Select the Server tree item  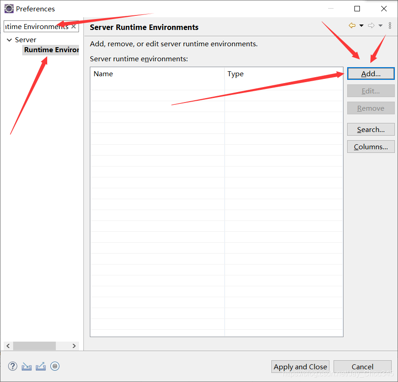coord(25,40)
